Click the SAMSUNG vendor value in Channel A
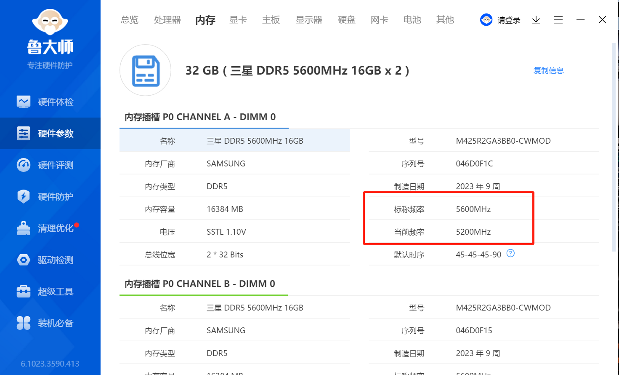 226,163
